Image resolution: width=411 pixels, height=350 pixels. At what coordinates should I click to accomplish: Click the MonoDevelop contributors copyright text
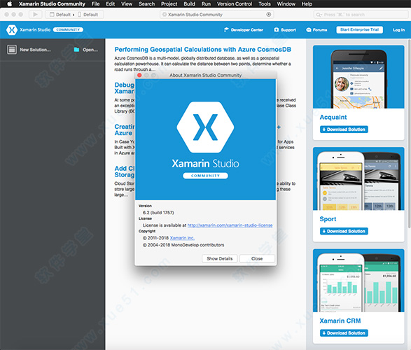(183, 245)
